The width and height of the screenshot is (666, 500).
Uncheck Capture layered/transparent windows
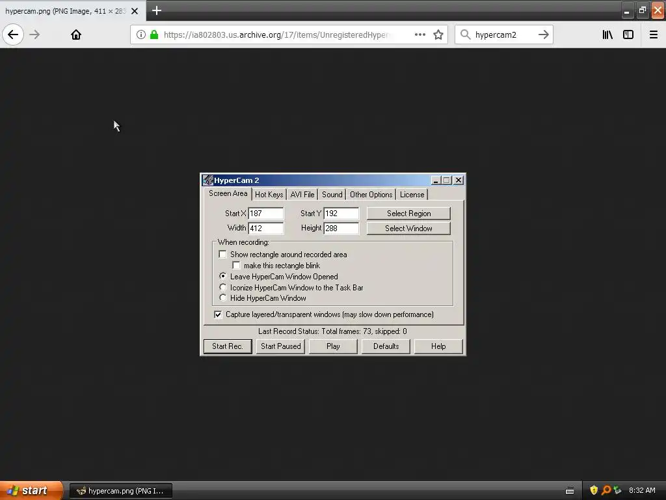pos(218,314)
